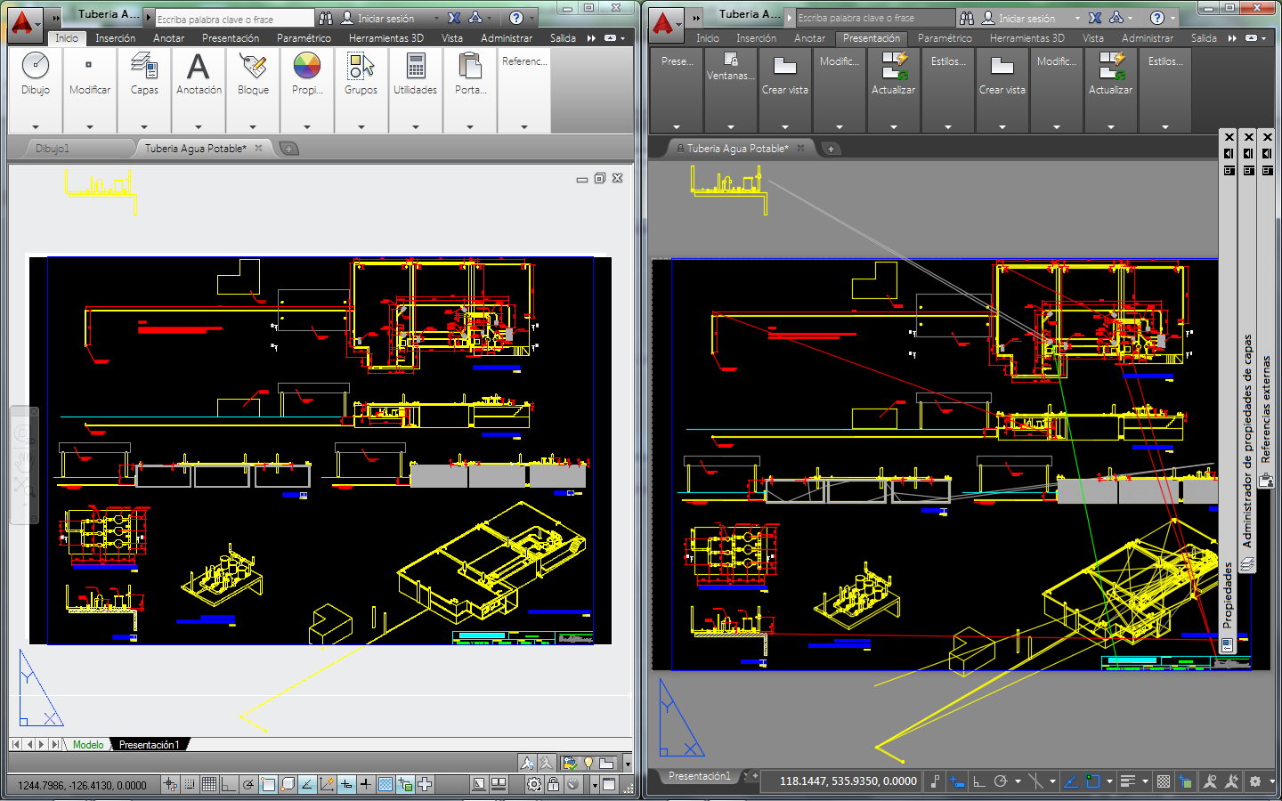Switch to the Modelo layout tab
This screenshot has width=1282, height=801.
88,745
